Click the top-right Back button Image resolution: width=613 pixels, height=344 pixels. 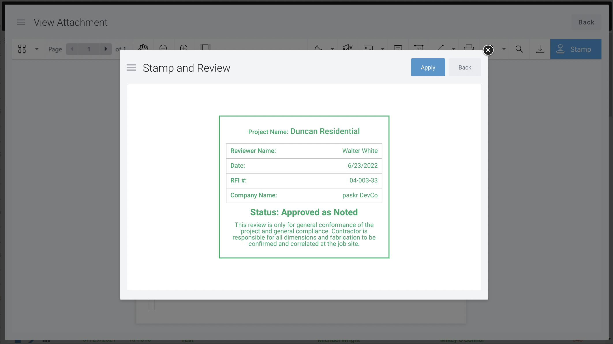[586, 22]
